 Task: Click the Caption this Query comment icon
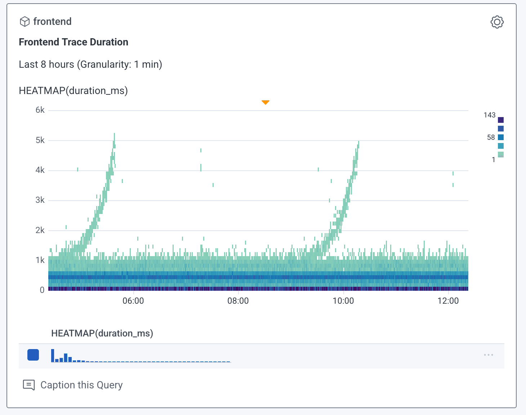(x=29, y=385)
